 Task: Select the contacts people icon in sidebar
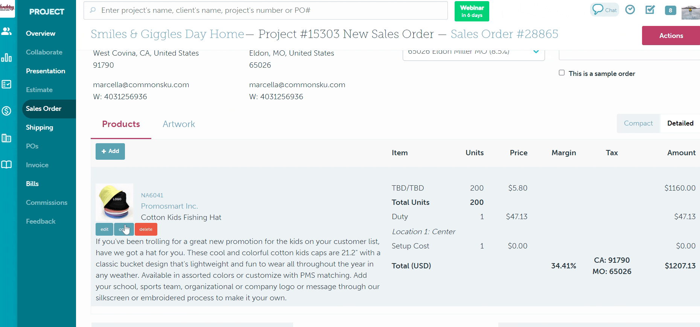[x=7, y=32]
